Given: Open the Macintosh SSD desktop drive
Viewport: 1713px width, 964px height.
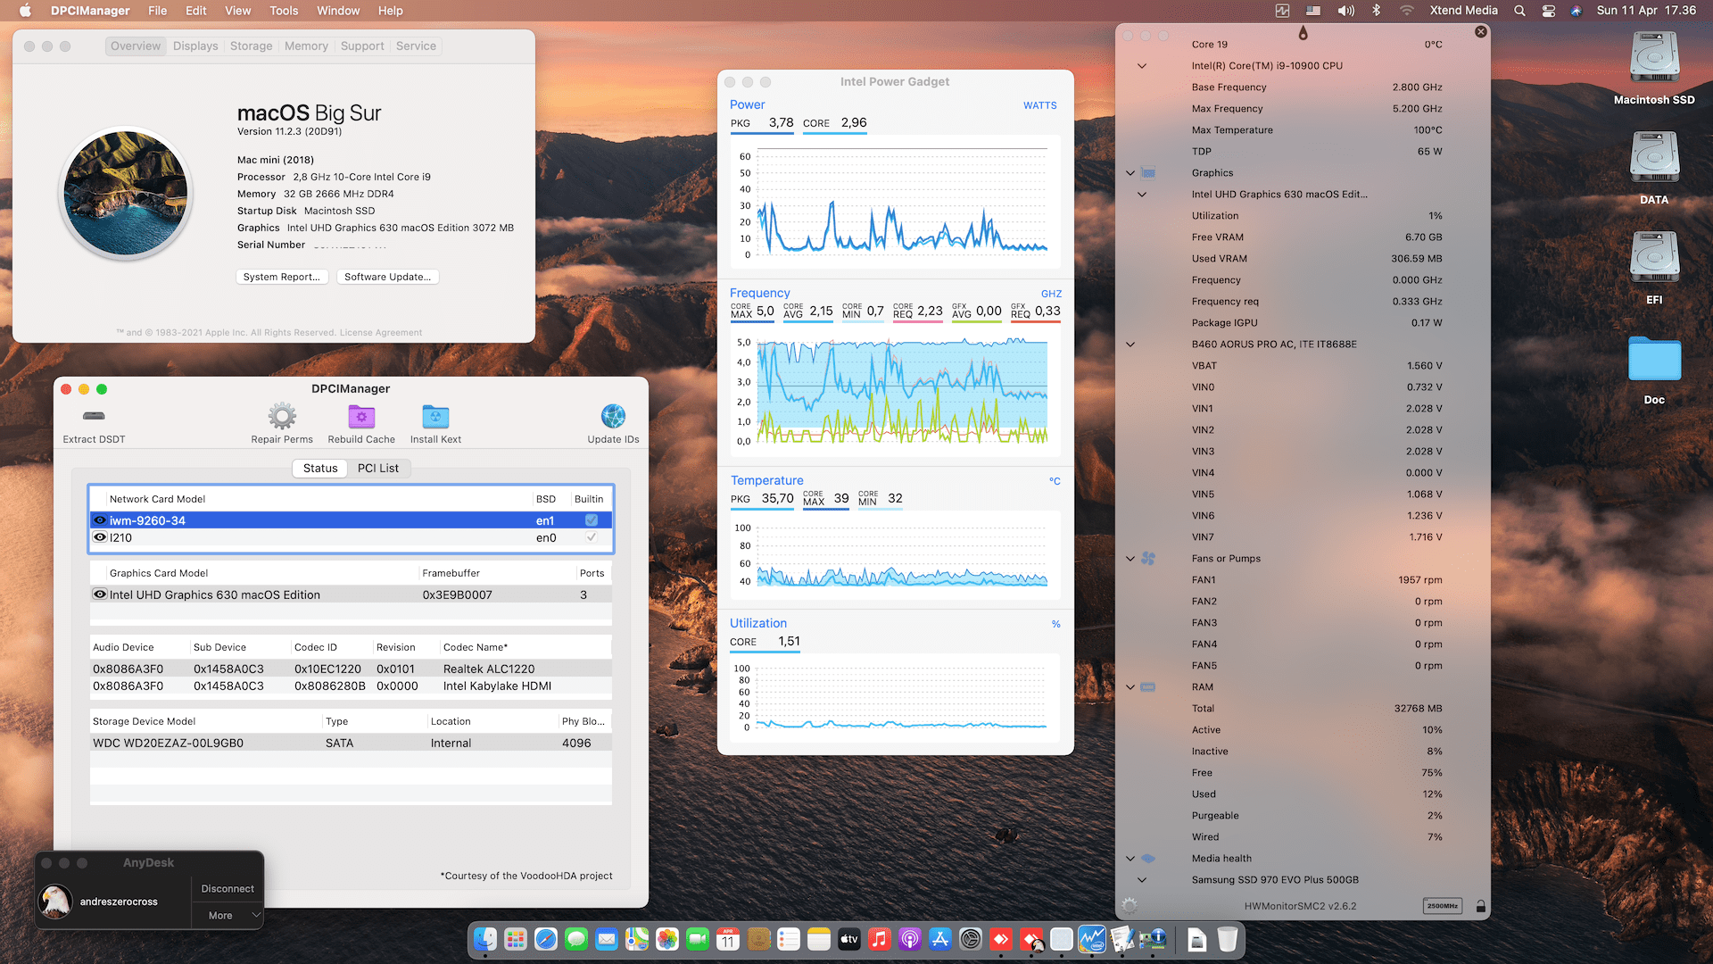Looking at the screenshot, I should tap(1654, 59).
